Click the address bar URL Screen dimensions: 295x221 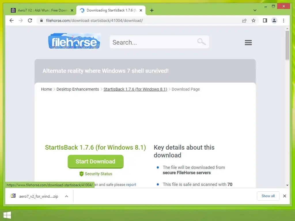point(94,20)
